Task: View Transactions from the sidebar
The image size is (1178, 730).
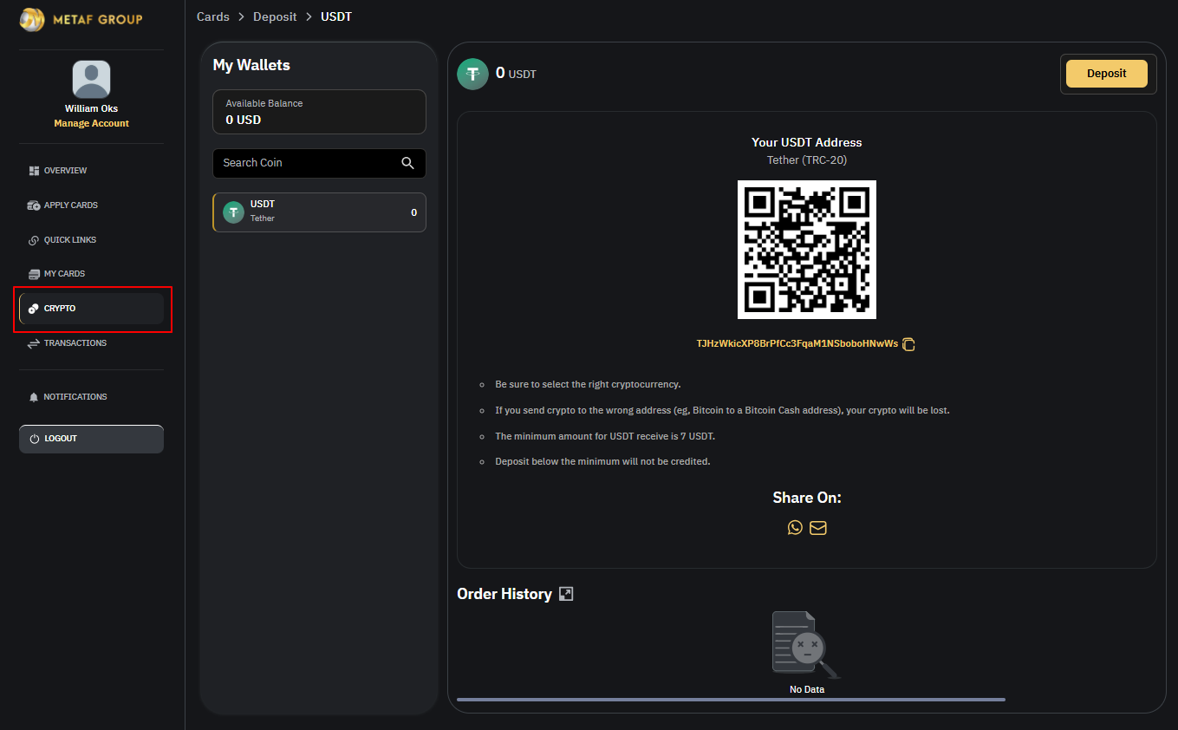Action: point(75,343)
